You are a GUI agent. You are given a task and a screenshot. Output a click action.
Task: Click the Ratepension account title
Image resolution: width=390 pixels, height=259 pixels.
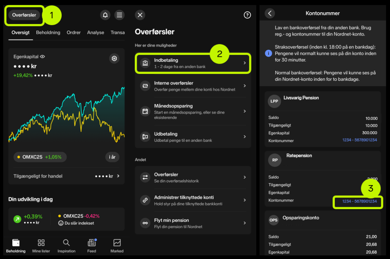(299, 155)
